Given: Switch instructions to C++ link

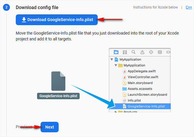Looking at the screenshot, I should click(x=189, y=7).
